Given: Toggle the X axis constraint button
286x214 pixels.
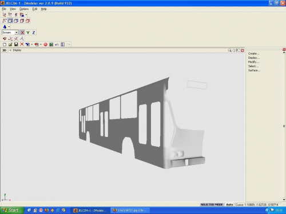Looking at the screenshot, I should coord(22,33).
